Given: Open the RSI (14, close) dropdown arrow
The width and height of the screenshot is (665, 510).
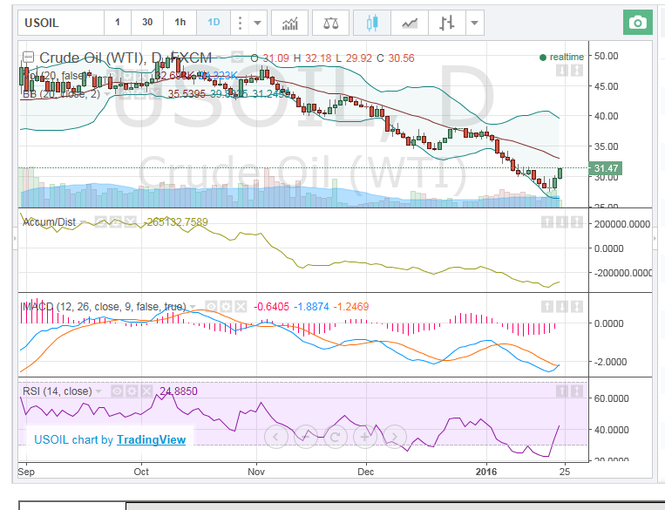Looking at the screenshot, I should 98,391.
